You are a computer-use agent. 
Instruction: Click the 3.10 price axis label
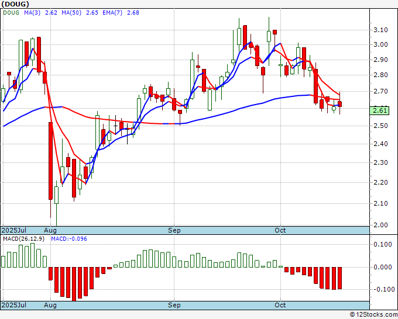click(381, 30)
